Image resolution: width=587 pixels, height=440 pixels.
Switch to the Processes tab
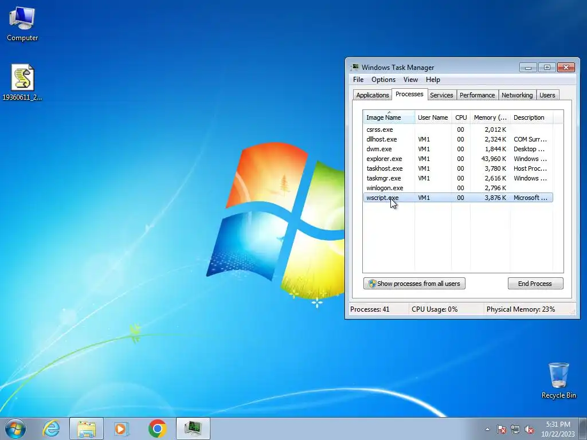(409, 94)
